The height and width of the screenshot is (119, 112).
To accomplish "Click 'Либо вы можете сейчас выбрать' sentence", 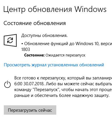I will tap(79, 84).
